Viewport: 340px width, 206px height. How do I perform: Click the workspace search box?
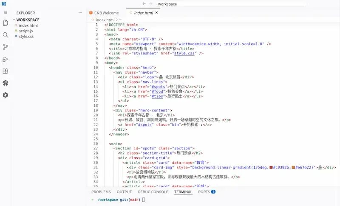tap(231, 4)
